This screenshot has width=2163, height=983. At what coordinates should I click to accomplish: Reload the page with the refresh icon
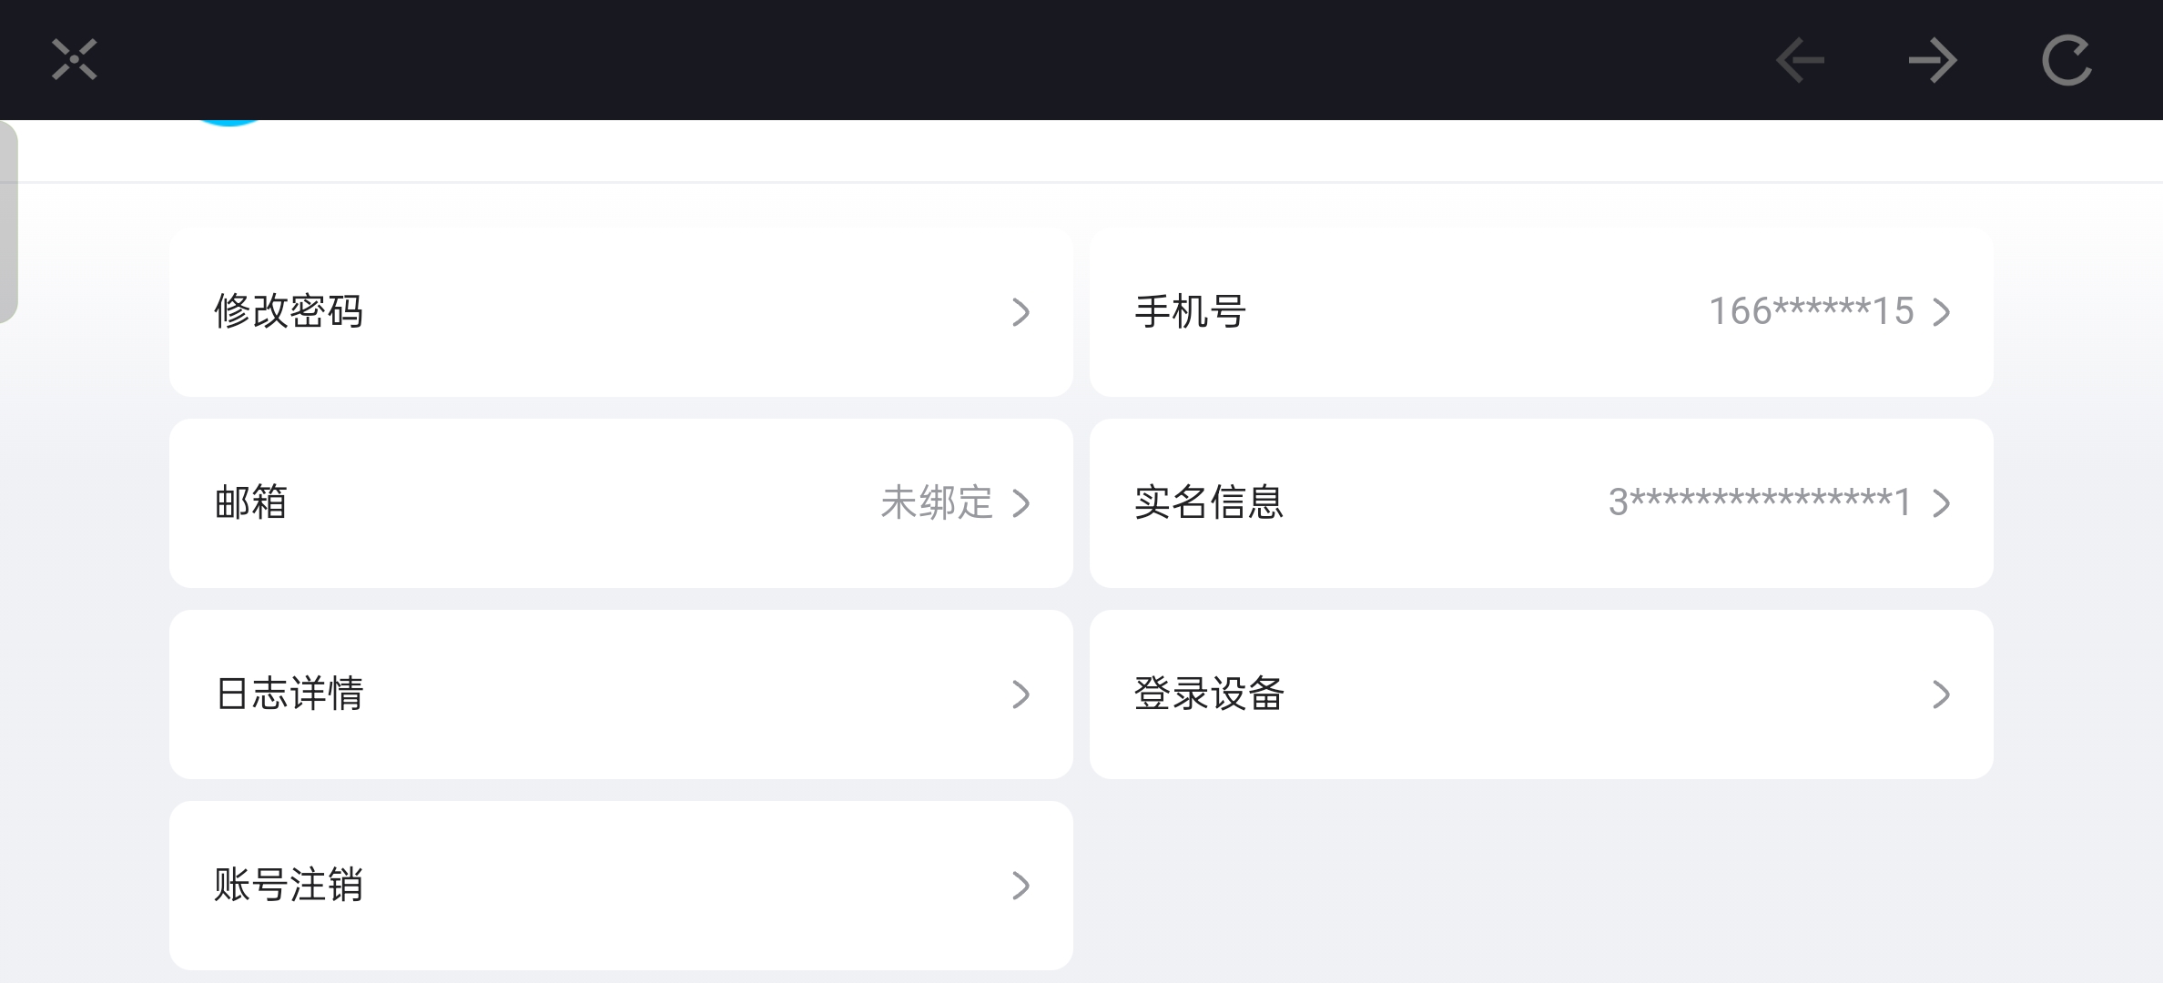coord(2067,61)
